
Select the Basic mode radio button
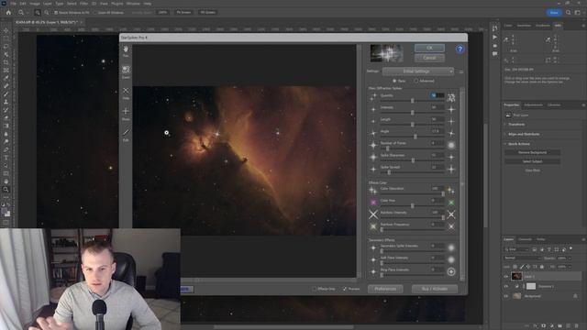394,81
